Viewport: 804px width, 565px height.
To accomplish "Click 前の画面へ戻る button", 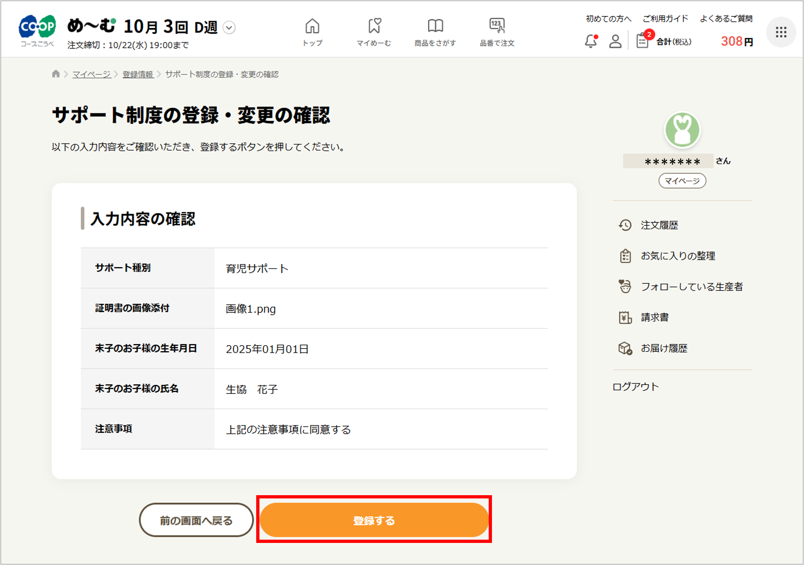I will coord(196,521).
